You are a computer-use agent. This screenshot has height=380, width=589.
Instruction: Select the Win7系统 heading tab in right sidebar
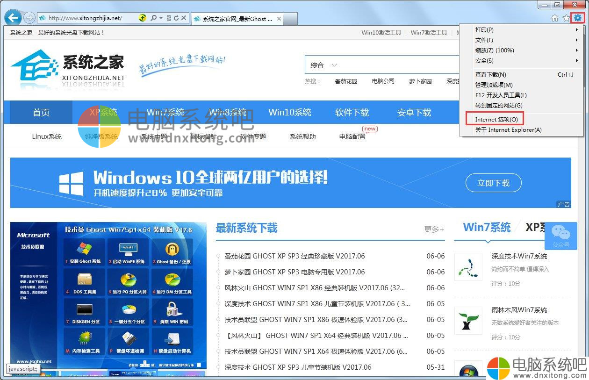click(x=487, y=228)
